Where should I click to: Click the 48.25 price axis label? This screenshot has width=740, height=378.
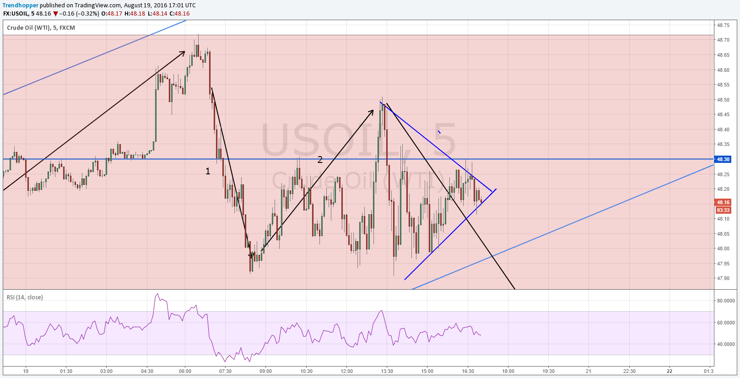tap(723, 174)
